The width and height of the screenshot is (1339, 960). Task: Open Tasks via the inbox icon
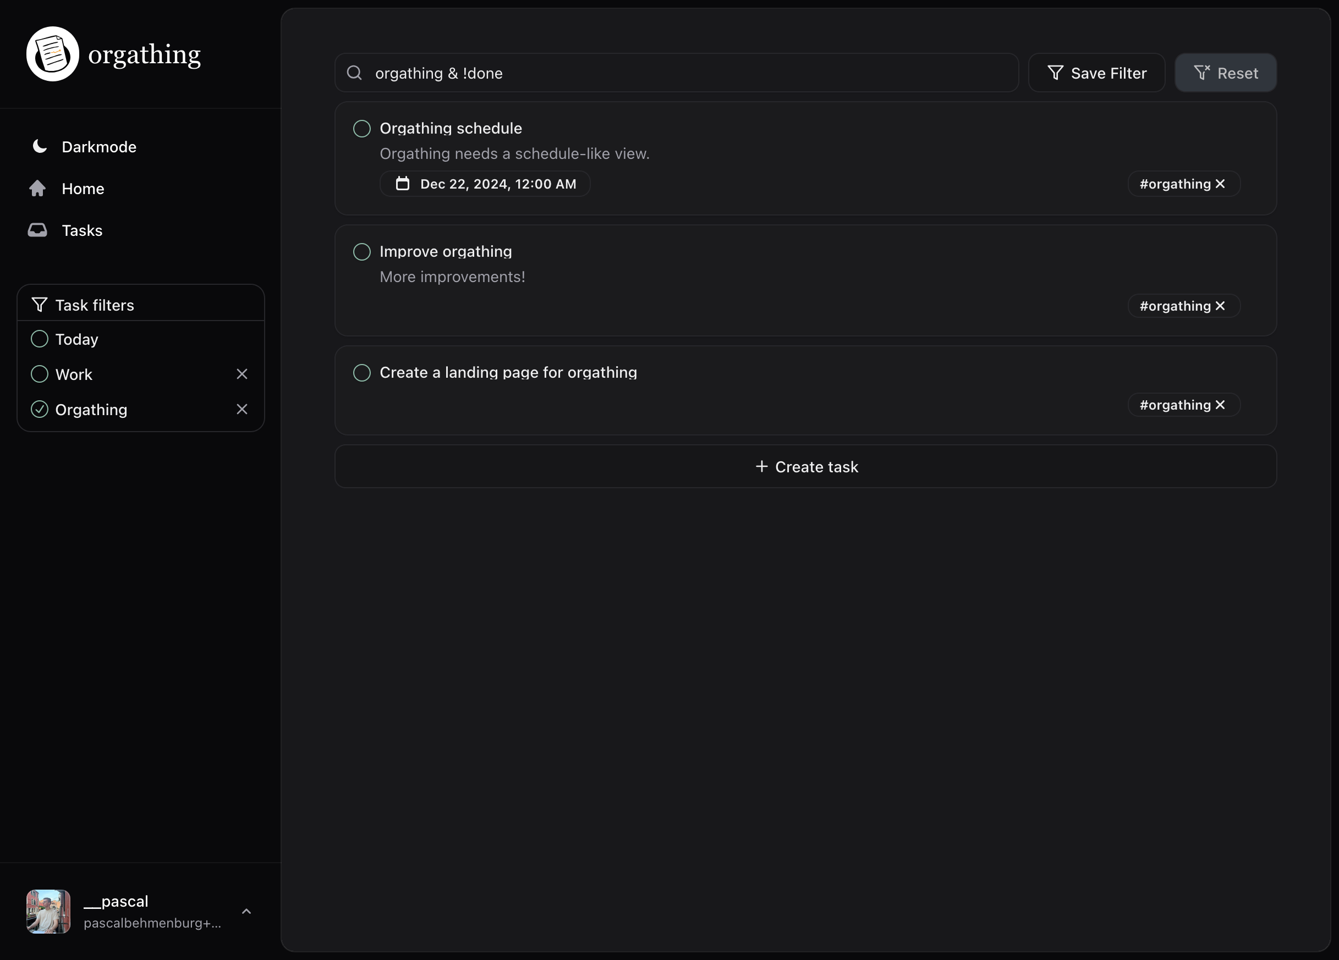38,229
